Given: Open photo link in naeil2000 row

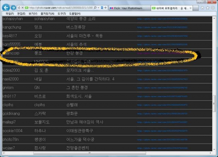Looking at the screenshot, I should point(162,79).
